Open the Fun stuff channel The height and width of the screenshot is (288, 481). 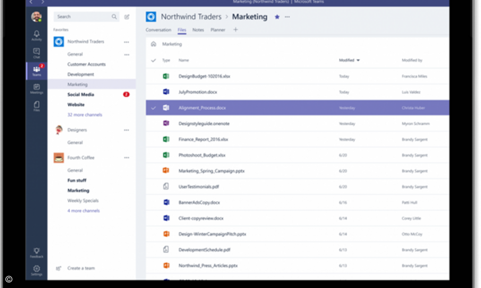tap(77, 180)
